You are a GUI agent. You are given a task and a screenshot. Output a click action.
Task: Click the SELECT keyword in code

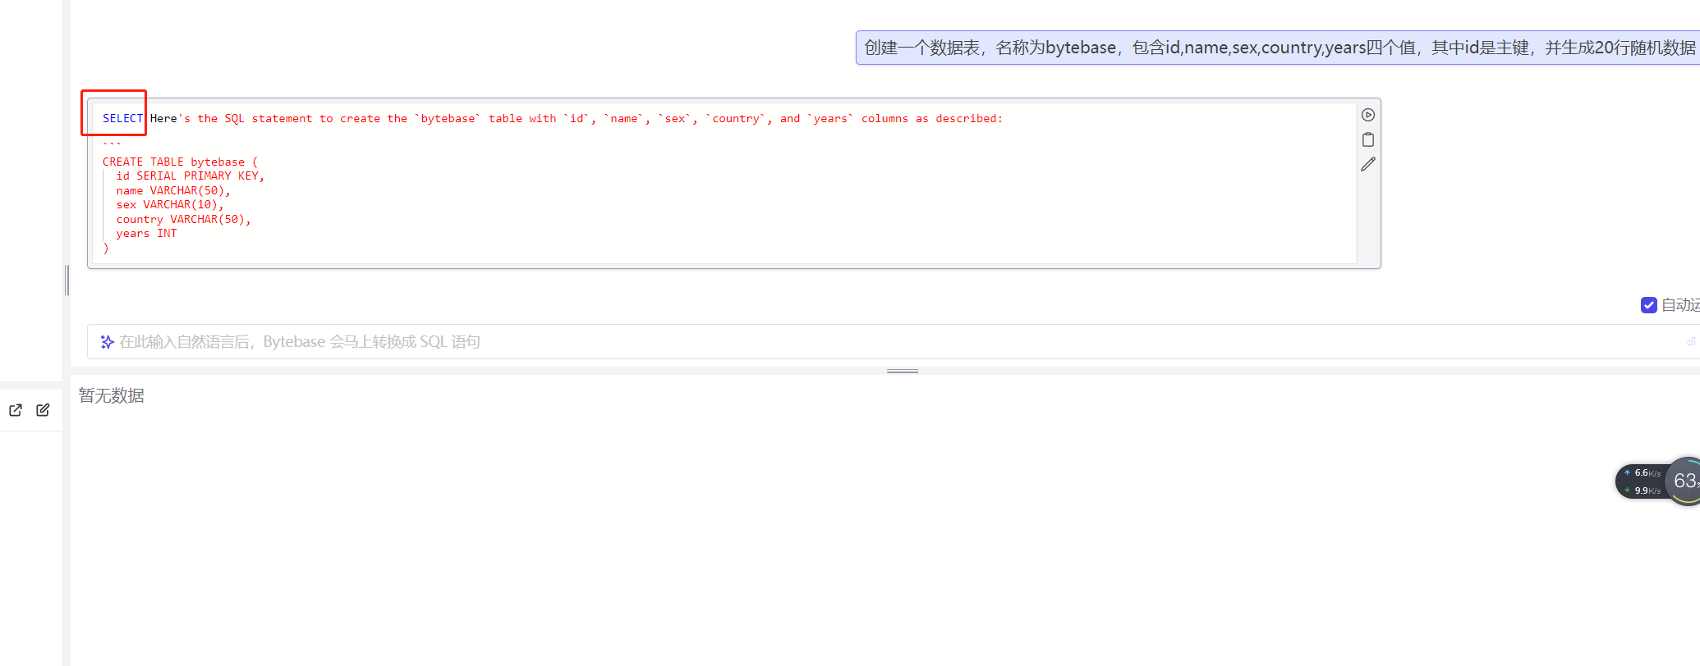coord(122,119)
